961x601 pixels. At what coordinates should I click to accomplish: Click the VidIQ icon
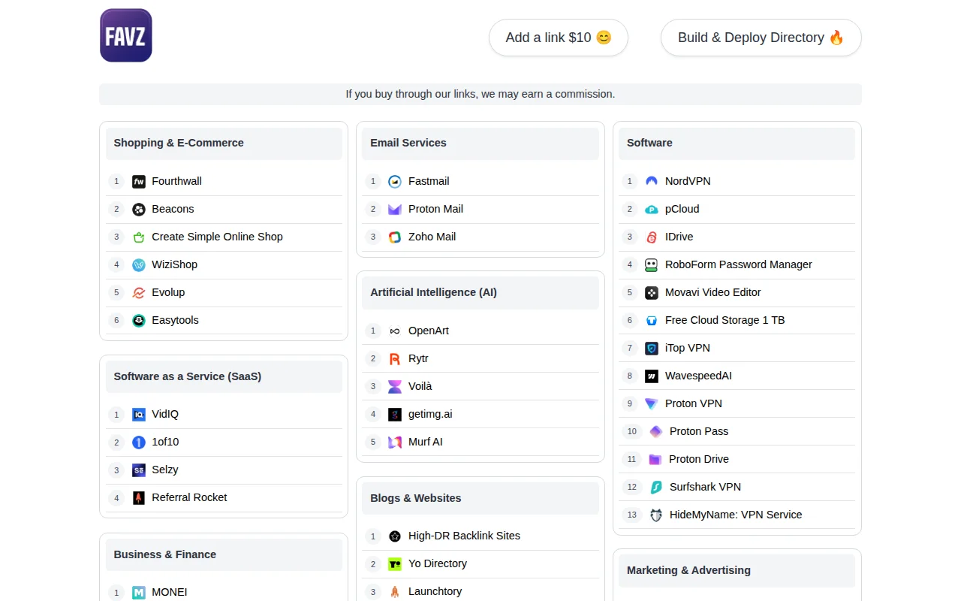139,414
